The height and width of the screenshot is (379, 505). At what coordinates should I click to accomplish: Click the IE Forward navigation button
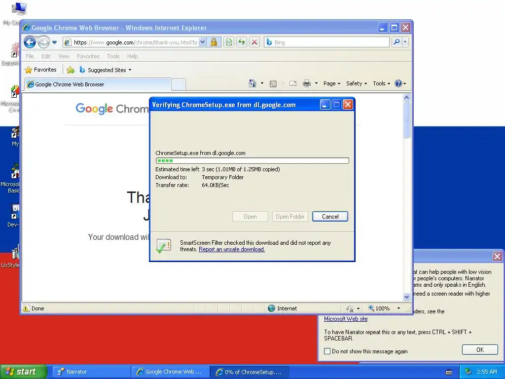click(x=43, y=42)
